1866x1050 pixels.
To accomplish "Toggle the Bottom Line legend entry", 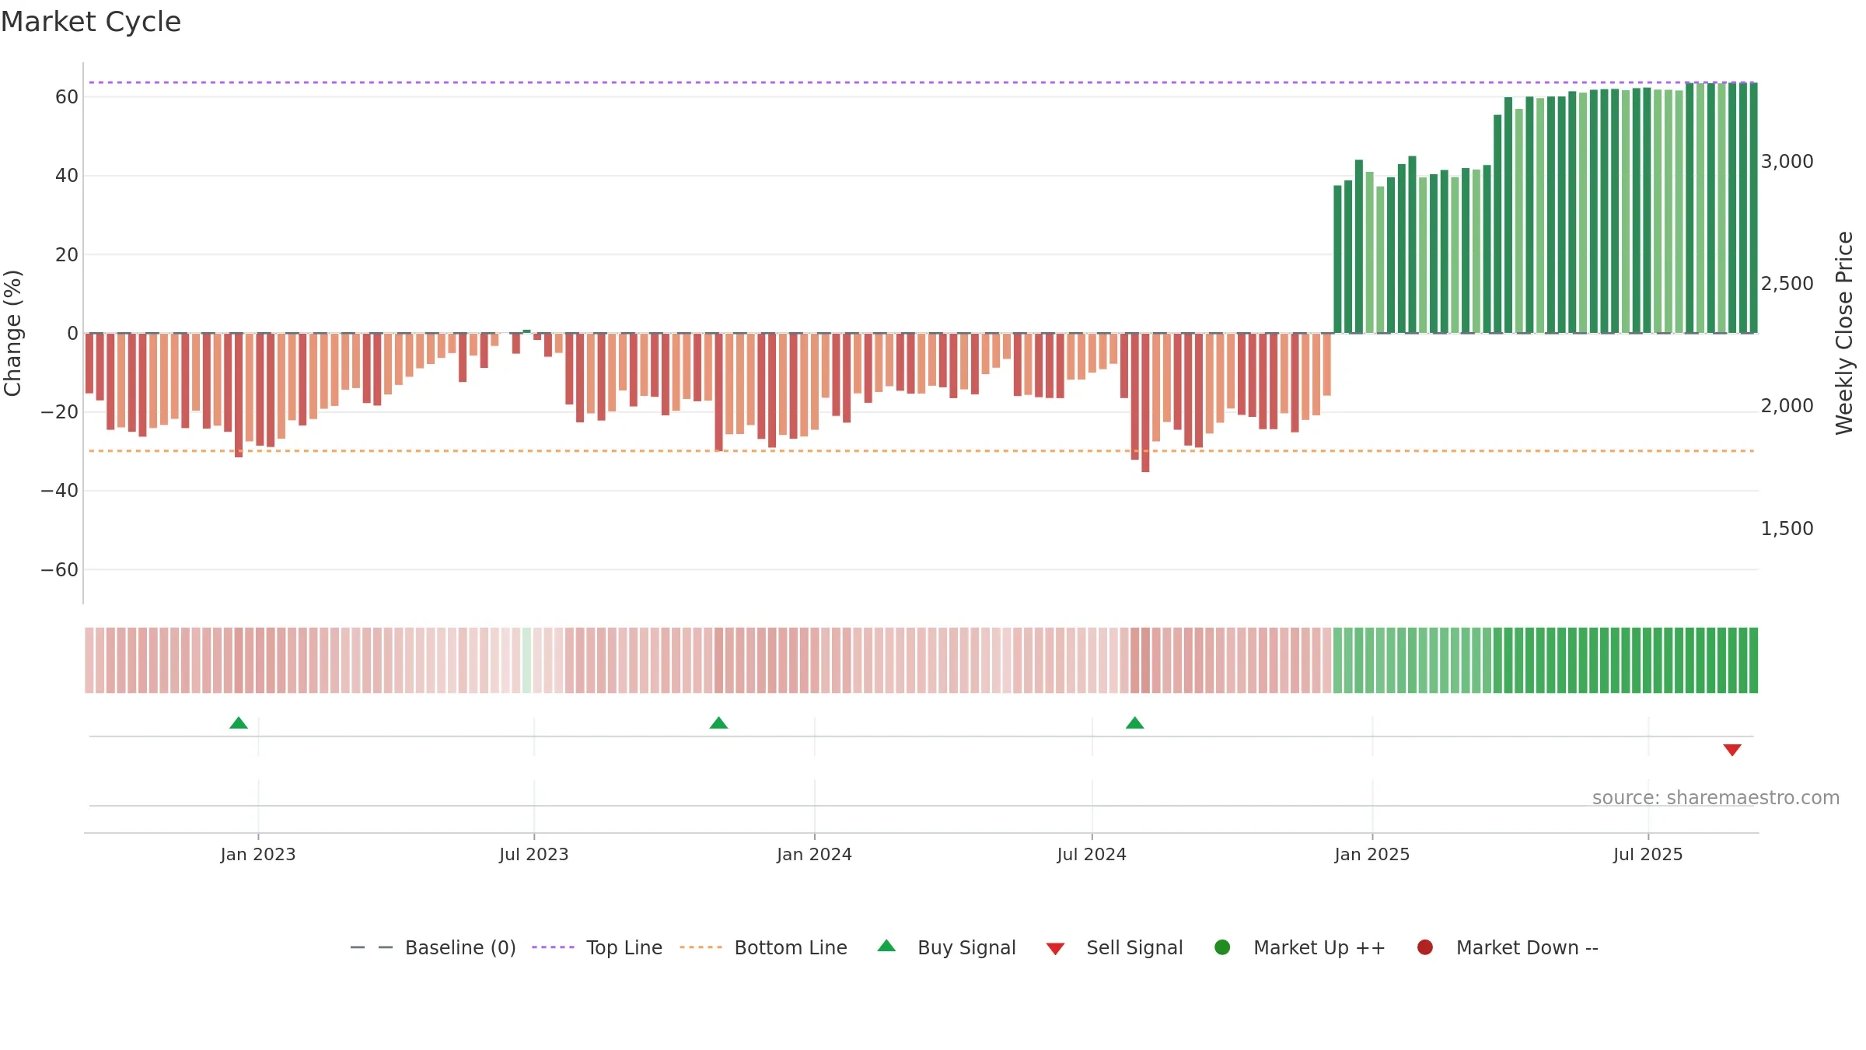I will click(764, 947).
